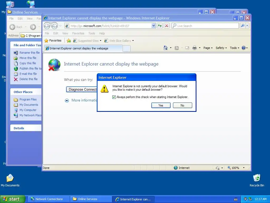Expand the Home button dropdown arrow
The image size is (270, 203).
pyautogui.click(x=171, y=48)
